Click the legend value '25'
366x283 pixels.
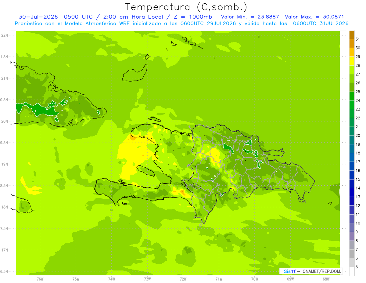tap(358, 92)
